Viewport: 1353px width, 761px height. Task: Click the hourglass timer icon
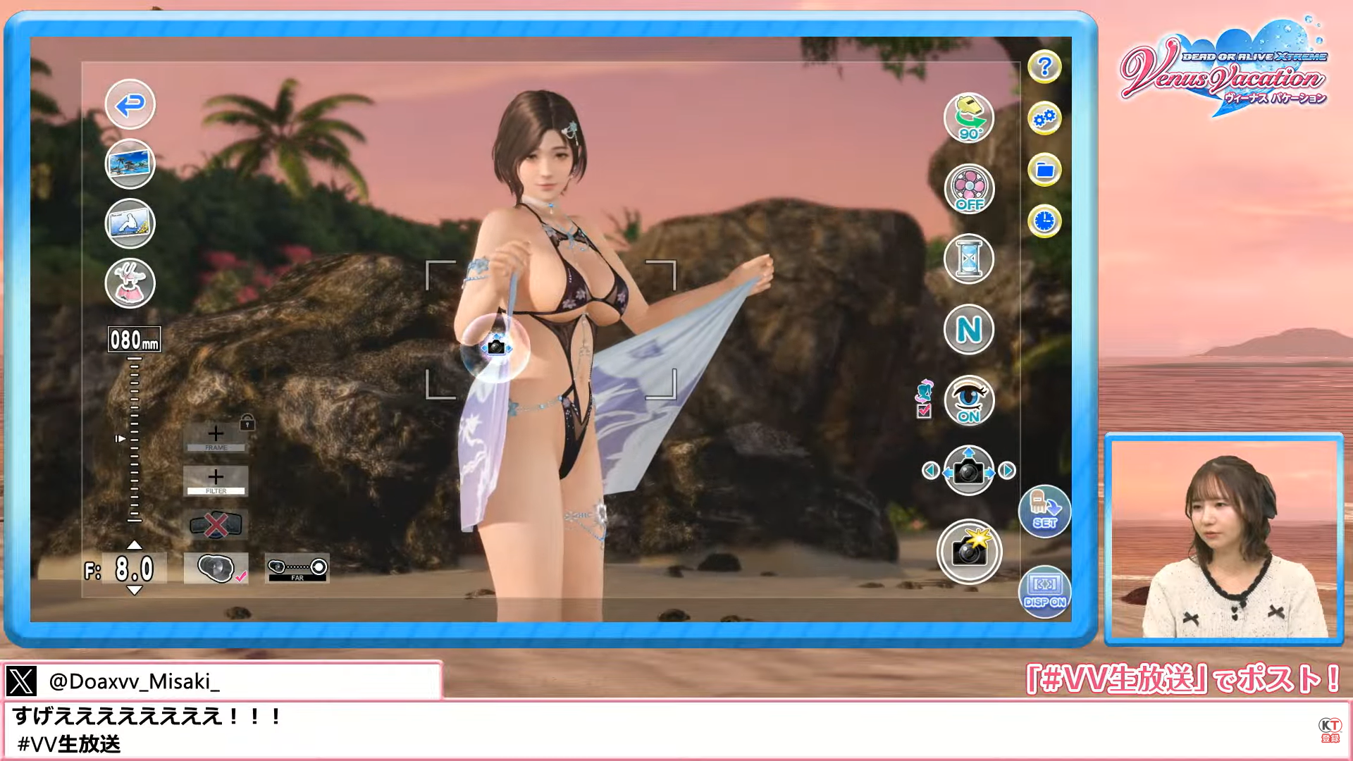tap(968, 259)
